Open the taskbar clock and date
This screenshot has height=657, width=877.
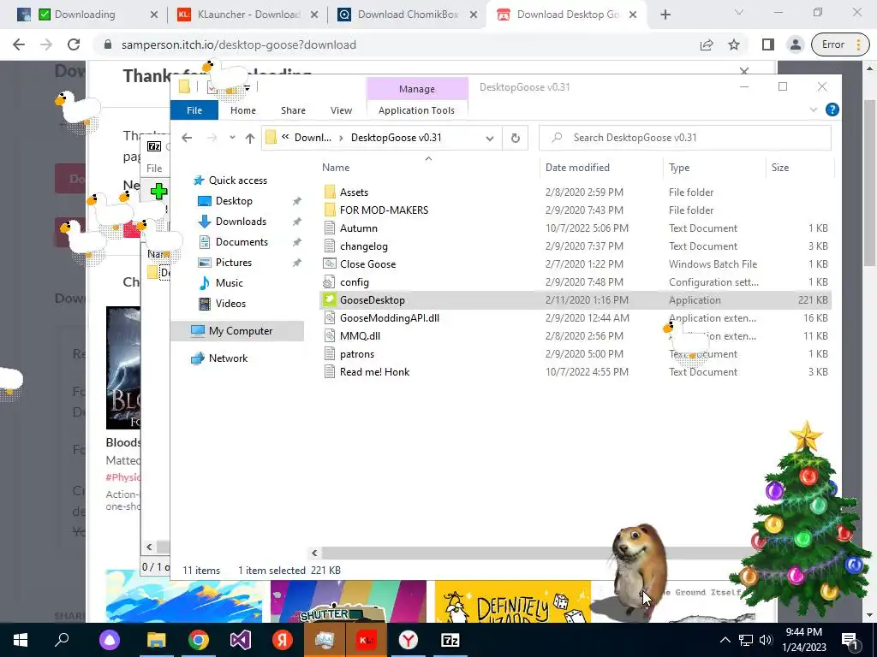803,640
